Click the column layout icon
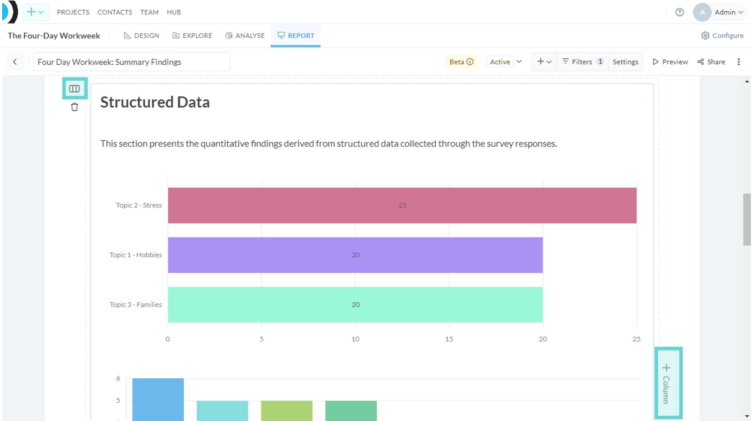The height and width of the screenshot is (421, 752). [x=75, y=89]
